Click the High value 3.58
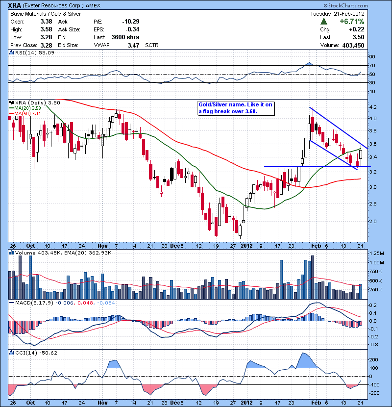Screen dimensions: 392x407 pos(46,29)
